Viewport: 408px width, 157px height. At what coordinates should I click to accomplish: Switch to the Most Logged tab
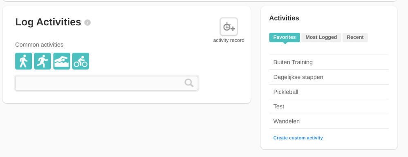tap(321, 37)
